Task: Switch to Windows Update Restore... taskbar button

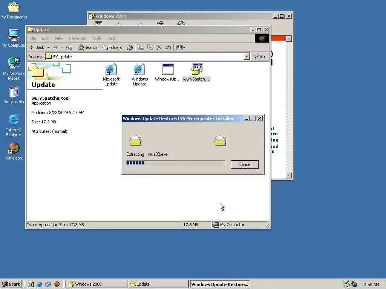Action: coord(220,284)
